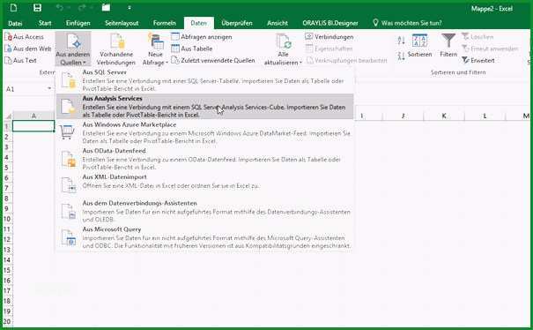Viewport: 533px width, 330px height.
Task: Toggle the Filtern funnel button
Action: (x=448, y=46)
